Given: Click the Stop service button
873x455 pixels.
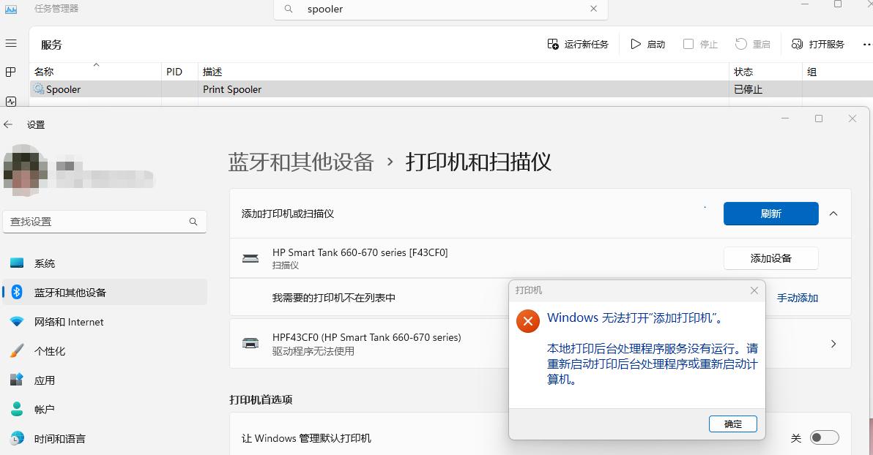Looking at the screenshot, I should point(700,44).
